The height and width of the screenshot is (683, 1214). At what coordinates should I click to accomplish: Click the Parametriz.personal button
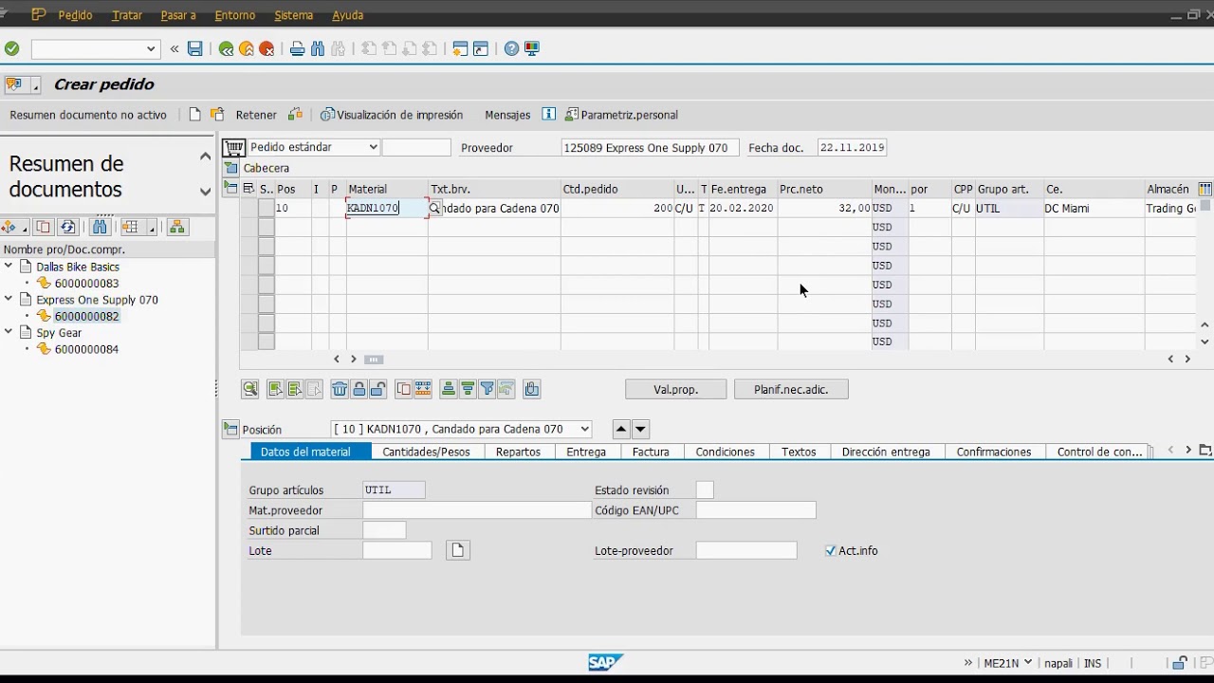[621, 115]
